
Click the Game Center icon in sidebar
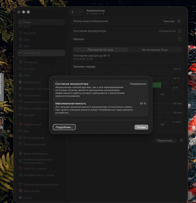pos(20,191)
